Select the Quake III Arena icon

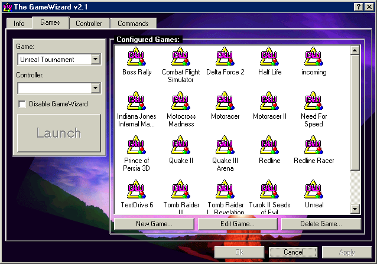click(x=225, y=145)
